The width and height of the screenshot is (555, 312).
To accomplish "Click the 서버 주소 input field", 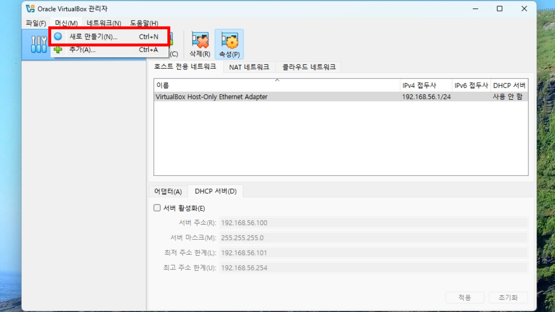I will click(x=373, y=223).
